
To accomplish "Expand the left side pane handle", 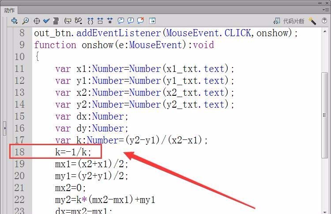I will click(5, 128).
